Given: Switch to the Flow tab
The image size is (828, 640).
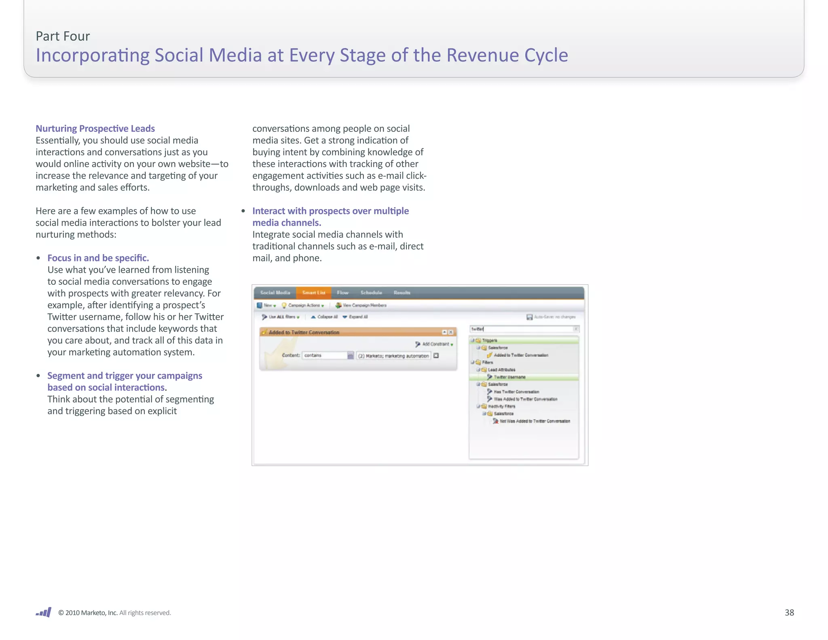Looking at the screenshot, I should [342, 292].
